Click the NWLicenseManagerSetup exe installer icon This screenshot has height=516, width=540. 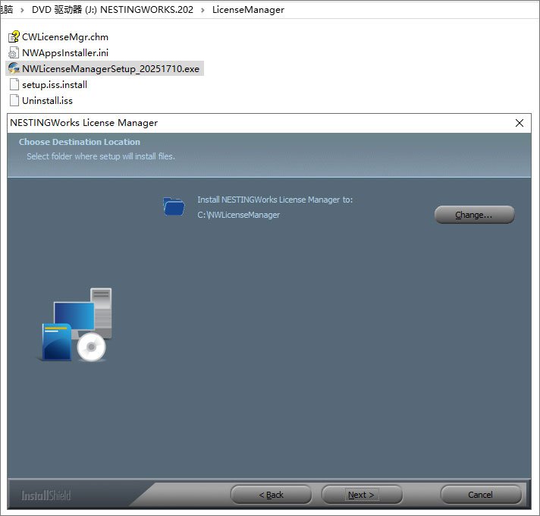click(x=14, y=68)
